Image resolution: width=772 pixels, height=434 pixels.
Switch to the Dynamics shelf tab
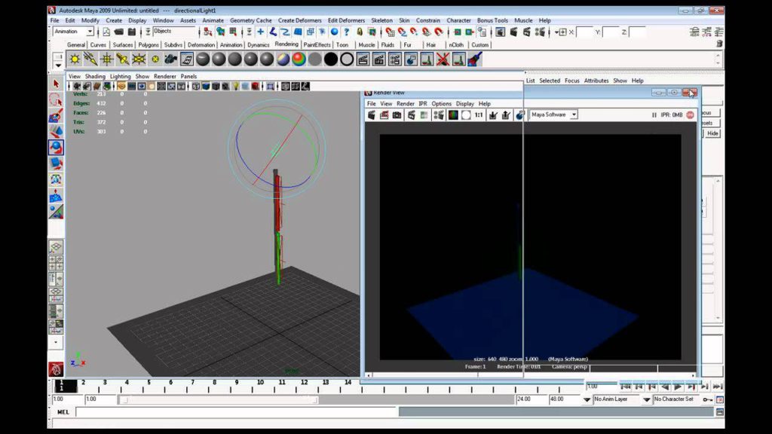pyautogui.click(x=258, y=44)
